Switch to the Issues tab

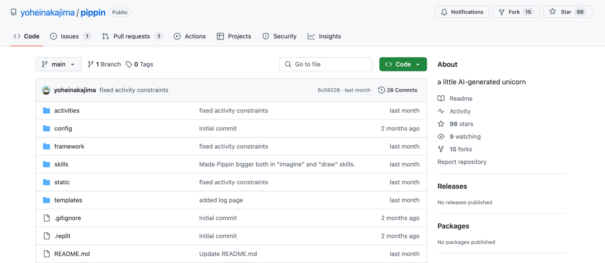click(71, 37)
